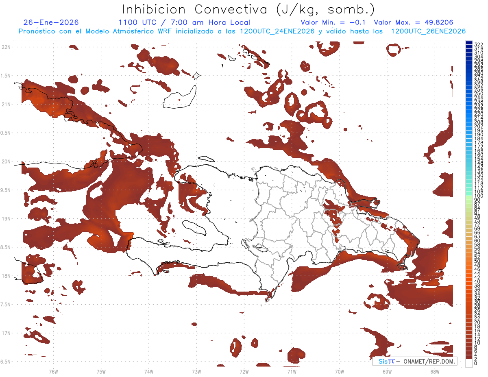The image size is (488, 377).
Task: Click the '70W' longitude axis label
Action: click(340, 371)
